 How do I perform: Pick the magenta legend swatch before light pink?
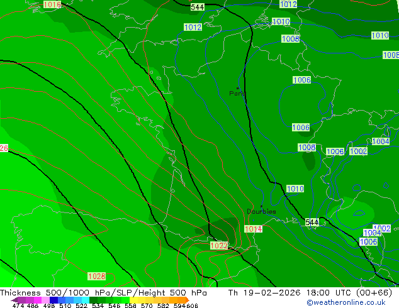(x=38, y=300)
